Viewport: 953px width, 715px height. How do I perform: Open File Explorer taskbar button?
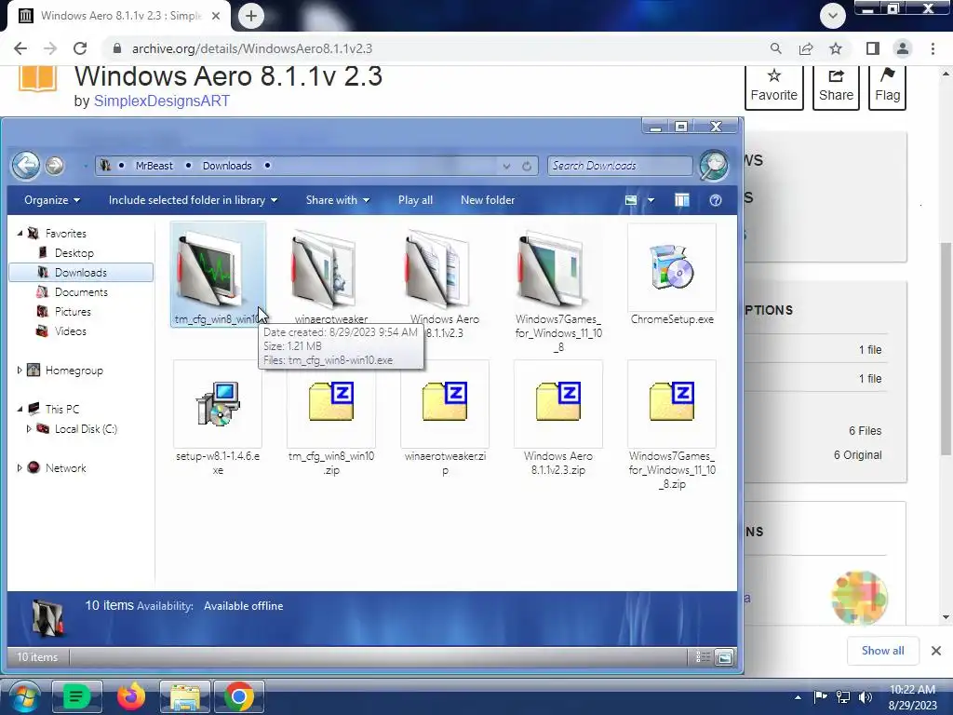(x=185, y=696)
